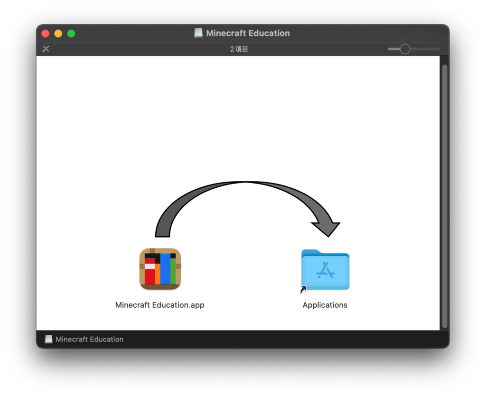Select the Minecraft Education.app icon
Viewport: 486px width, 396px height.
(160, 269)
